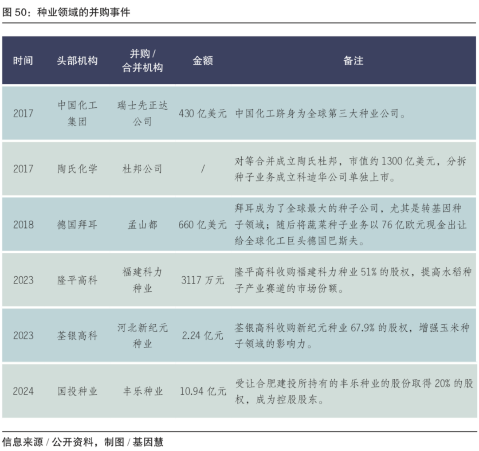
Task: Click the 金额 column header
Action: point(203,61)
